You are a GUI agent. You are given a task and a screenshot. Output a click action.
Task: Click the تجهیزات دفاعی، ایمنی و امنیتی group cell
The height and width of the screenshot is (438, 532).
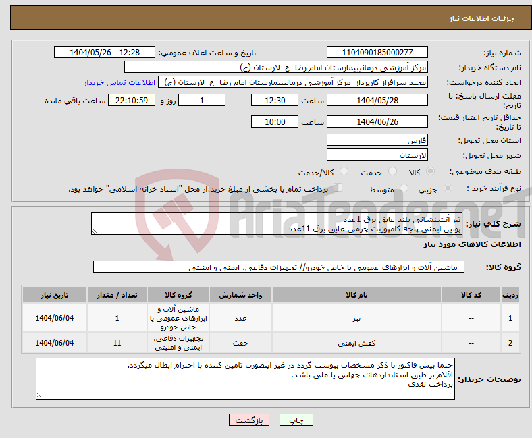point(178,343)
